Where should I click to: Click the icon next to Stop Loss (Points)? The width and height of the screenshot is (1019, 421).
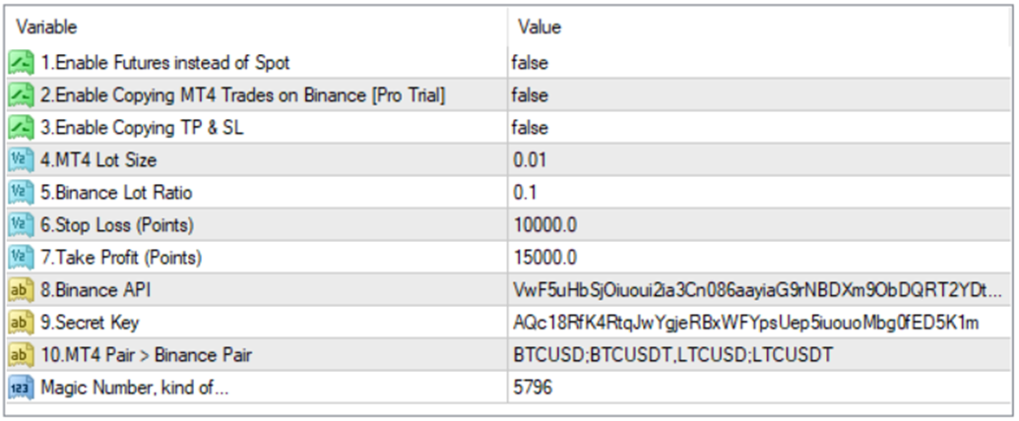[21, 225]
